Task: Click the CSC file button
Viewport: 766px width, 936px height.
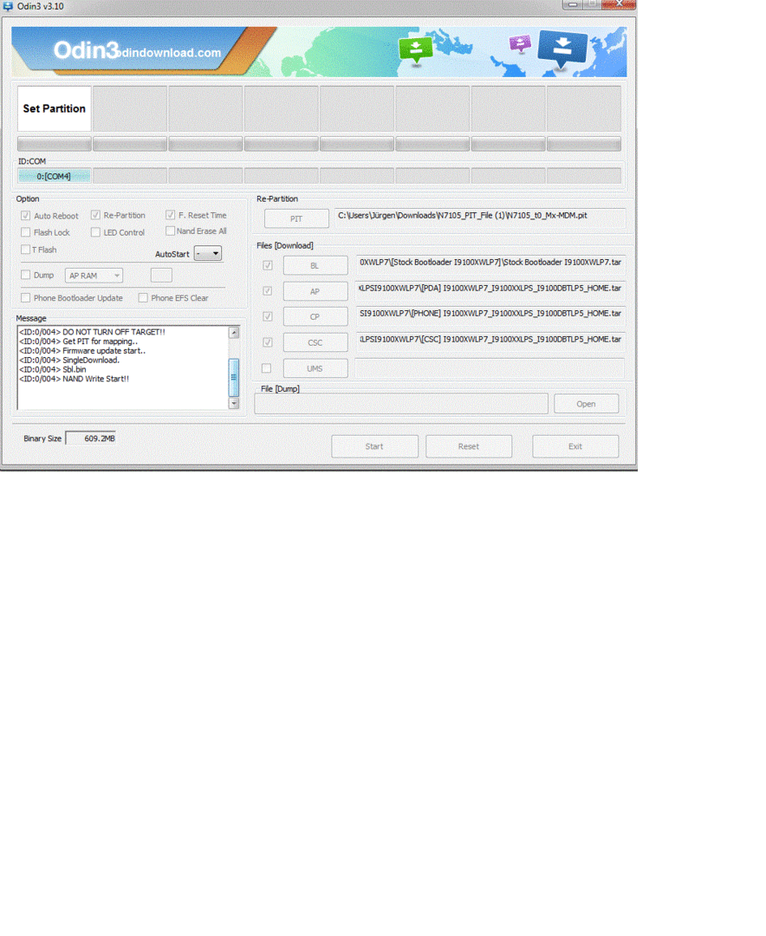Action: pyautogui.click(x=315, y=342)
